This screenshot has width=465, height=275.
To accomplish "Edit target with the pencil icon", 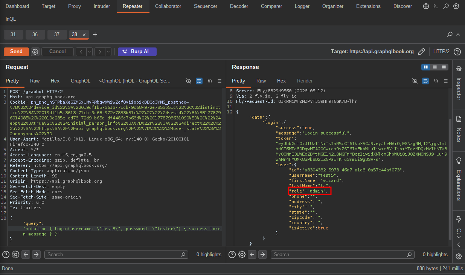I will tap(421, 52).
